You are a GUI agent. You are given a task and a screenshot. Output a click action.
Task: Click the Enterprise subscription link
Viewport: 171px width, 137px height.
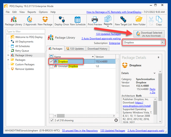[x=115, y=43]
